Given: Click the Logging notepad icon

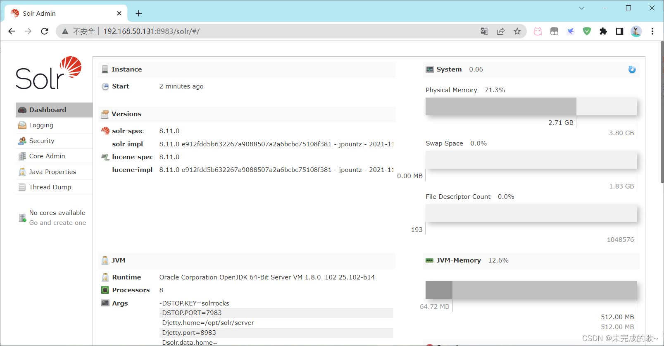Looking at the screenshot, I should 22,125.
